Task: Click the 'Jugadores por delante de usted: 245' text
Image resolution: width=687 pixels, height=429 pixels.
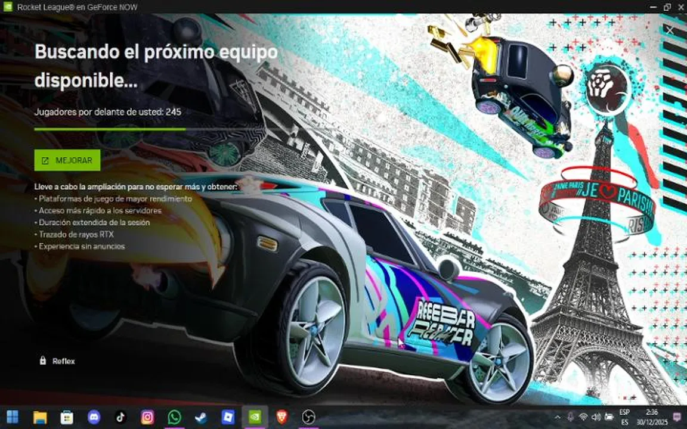Action: coord(108,111)
